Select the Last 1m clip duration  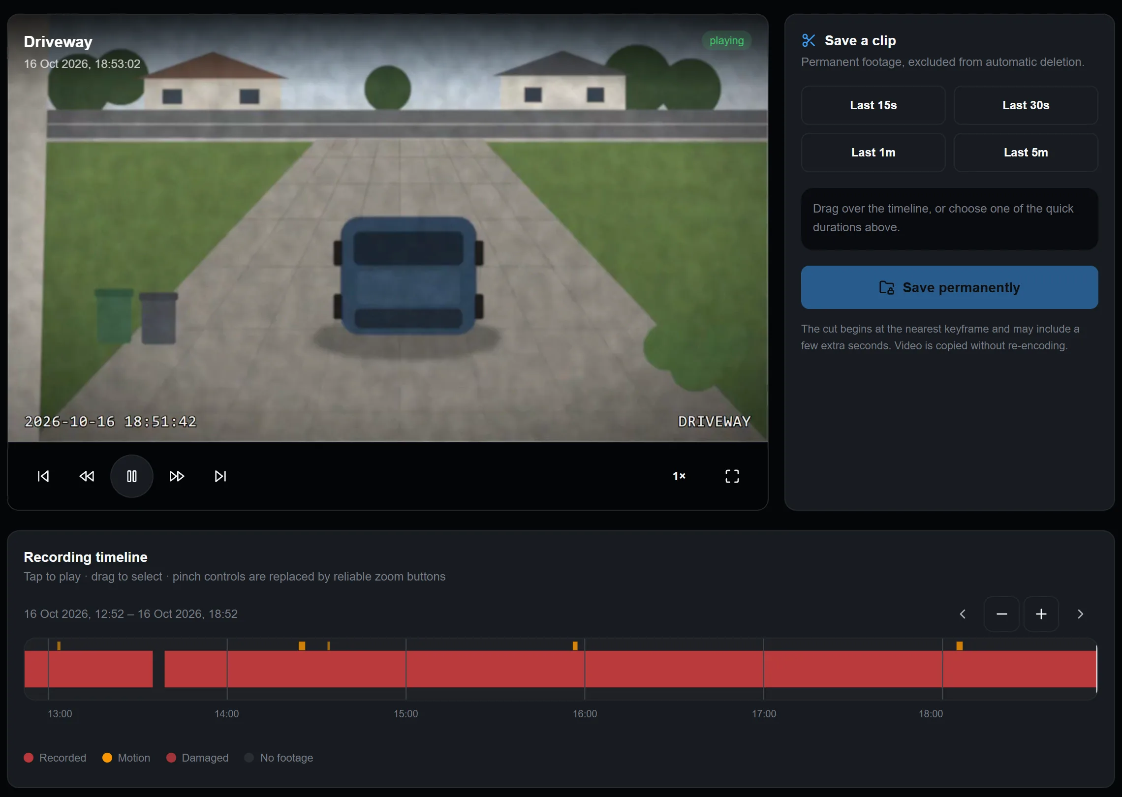pyautogui.click(x=873, y=153)
